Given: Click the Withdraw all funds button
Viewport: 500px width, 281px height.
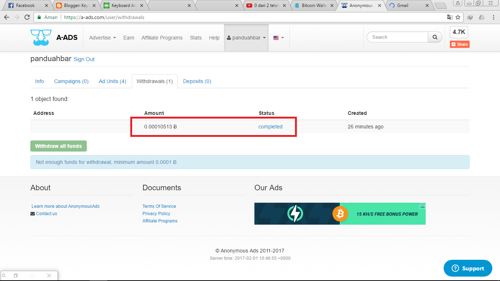Looking at the screenshot, I should click(59, 146).
